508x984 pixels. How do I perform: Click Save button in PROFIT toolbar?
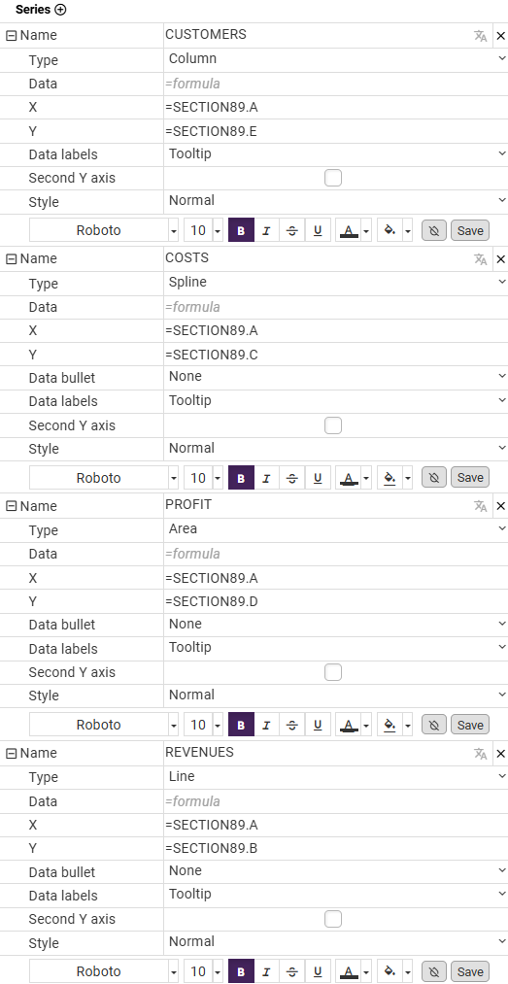point(470,726)
